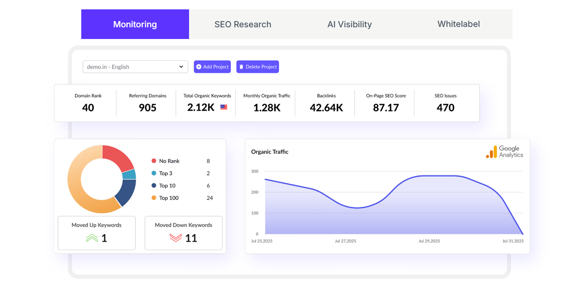Click the On-Page SEO Score label
Image resolution: width=584 pixels, height=287 pixels.
coord(386,96)
